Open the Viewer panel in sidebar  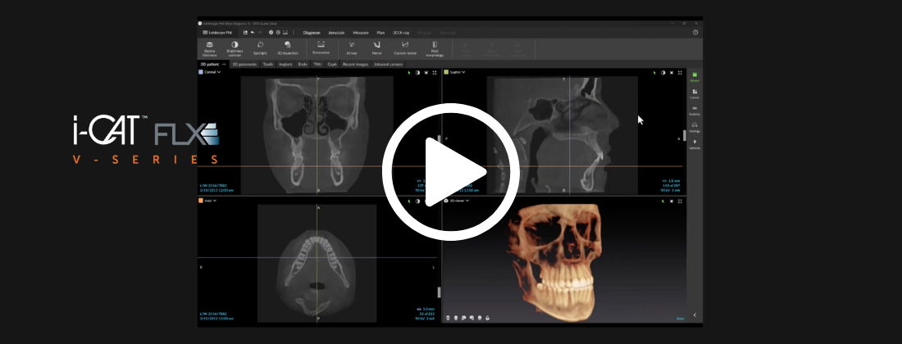point(695,76)
